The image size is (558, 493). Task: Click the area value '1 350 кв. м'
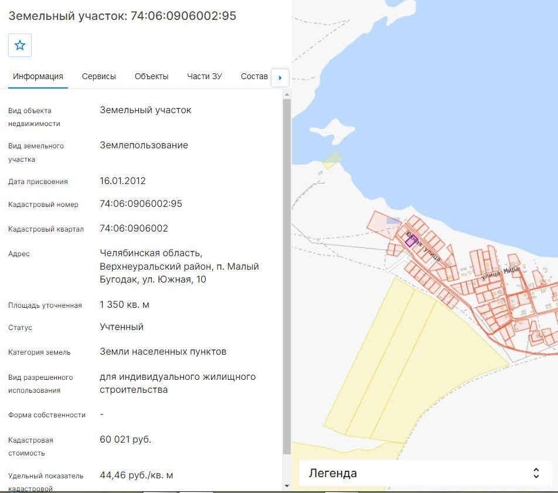(124, 305)
